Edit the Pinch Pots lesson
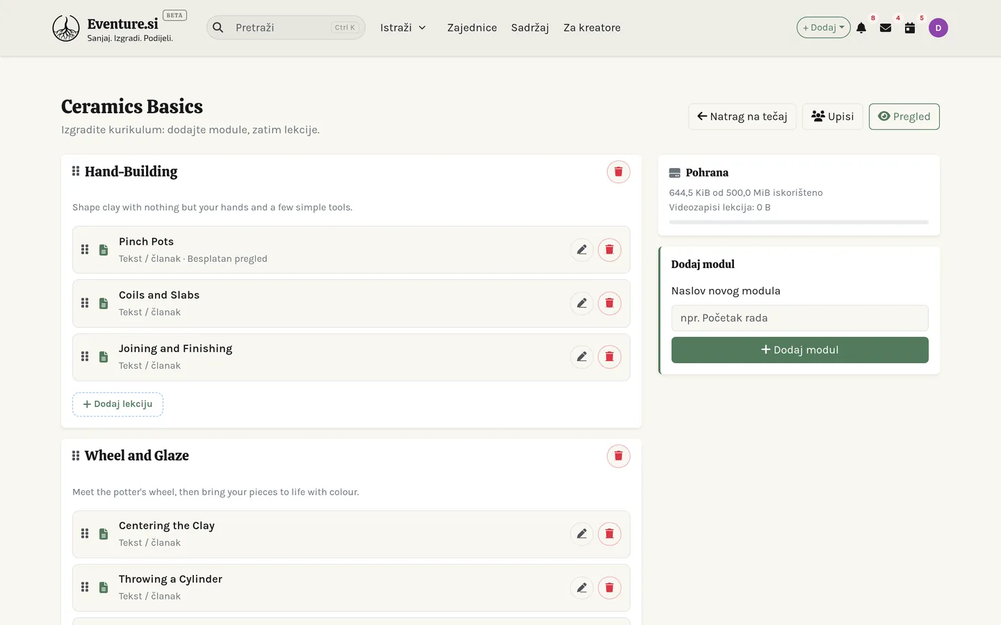The width and height of the screenshot is (1001, 625). pos(582,250)
